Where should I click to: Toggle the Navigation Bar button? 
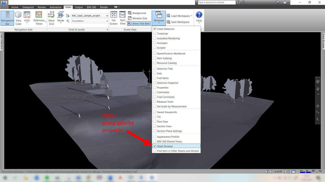[x=7, y=18]
